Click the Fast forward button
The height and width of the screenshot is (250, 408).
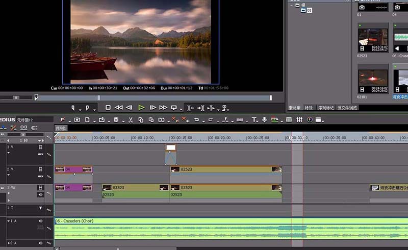click(x=163, y=108)
